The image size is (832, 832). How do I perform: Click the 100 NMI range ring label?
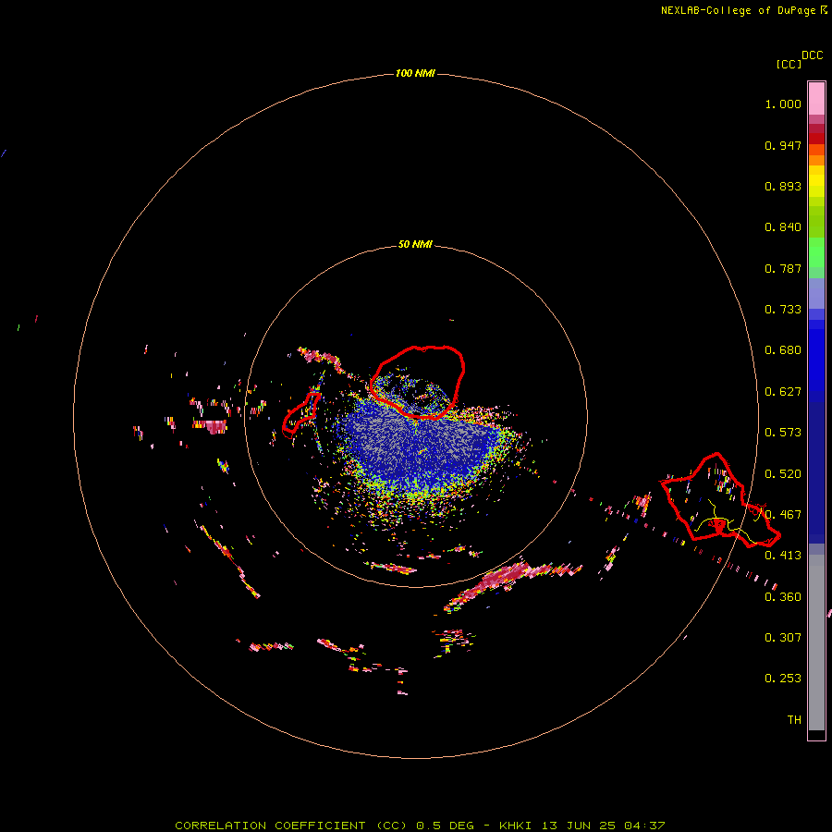pyautogui.click(x=415, y=73)
